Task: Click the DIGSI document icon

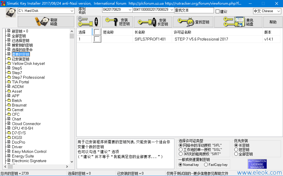Action: [9, 137]
